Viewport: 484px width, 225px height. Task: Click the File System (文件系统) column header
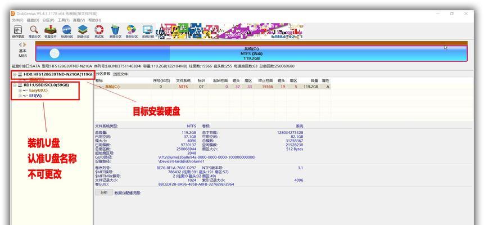point(183,80)
